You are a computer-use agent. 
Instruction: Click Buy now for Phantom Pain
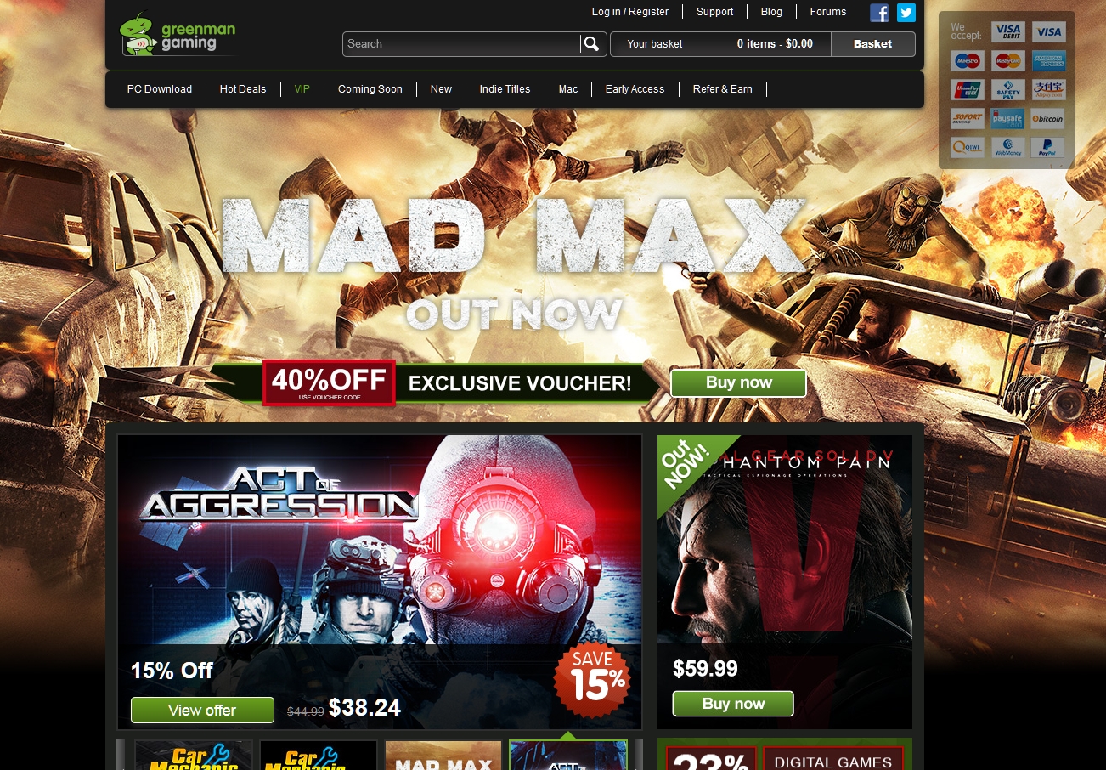(x=733, y=704)
